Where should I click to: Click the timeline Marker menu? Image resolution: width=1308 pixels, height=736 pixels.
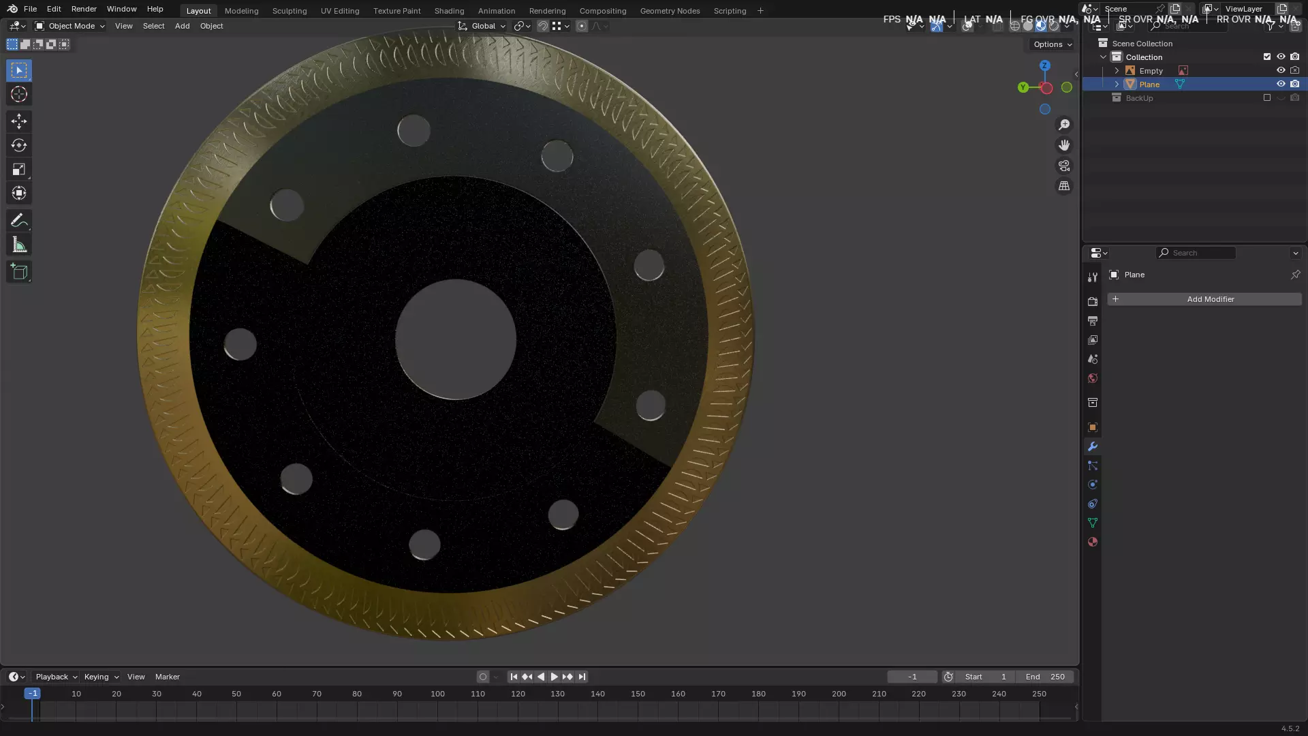click(168, 677)
